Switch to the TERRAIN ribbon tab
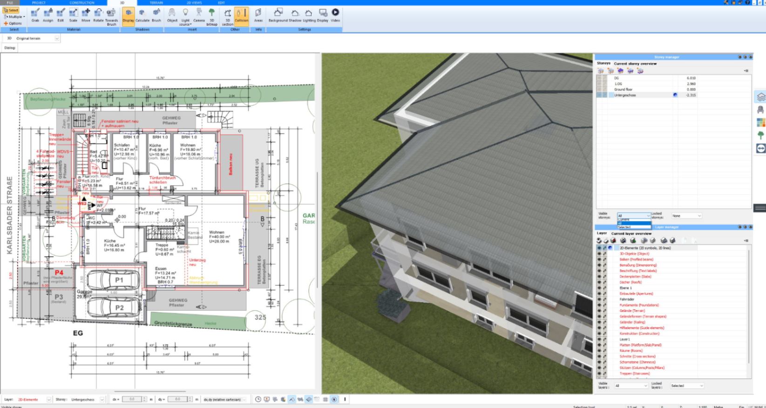 pos(156,3)
